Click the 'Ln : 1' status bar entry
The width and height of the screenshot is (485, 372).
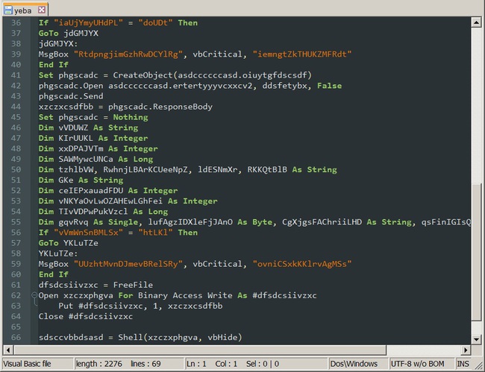click(196, 364)
